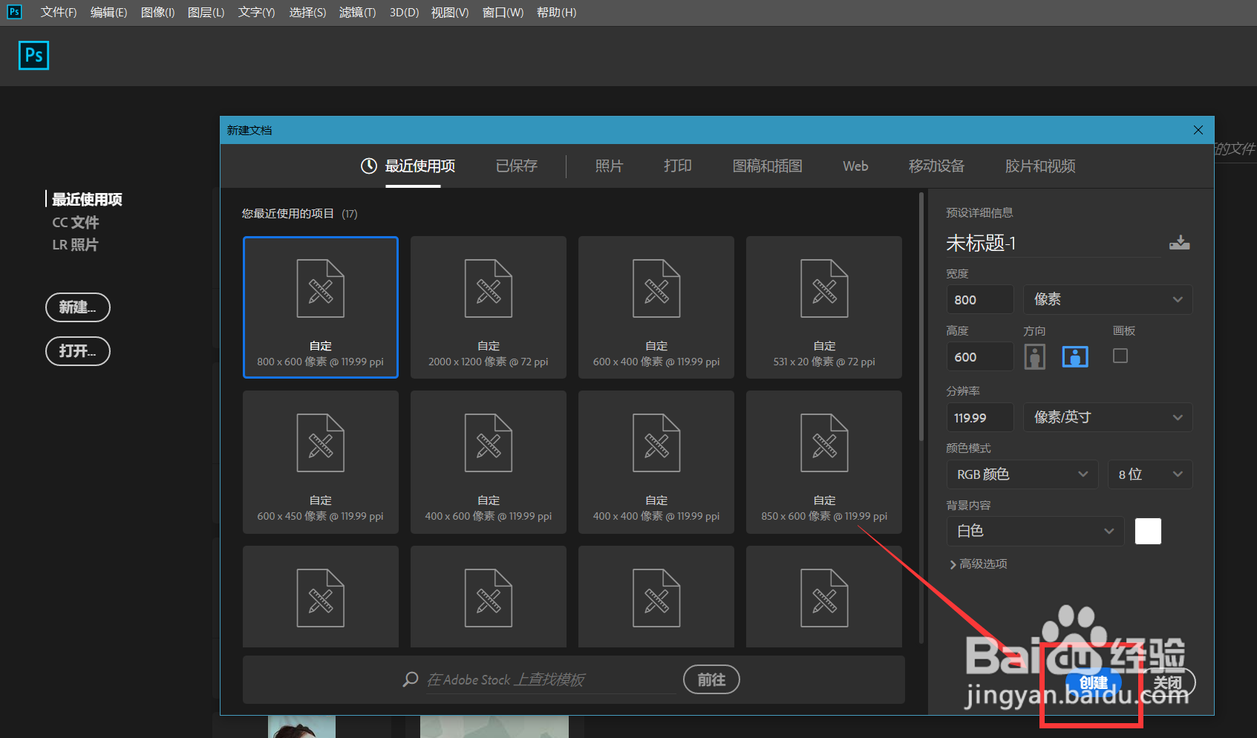Open the 图像(I) menu
Image resolution: width=1257 pixels, height=738 pixels.
[157, 13]
